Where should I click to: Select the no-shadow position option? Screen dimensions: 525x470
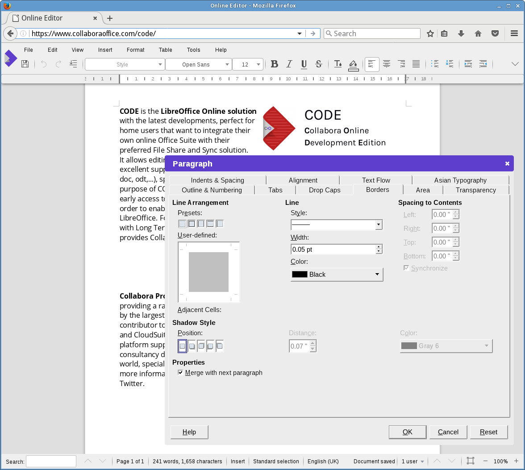[182, 346]
